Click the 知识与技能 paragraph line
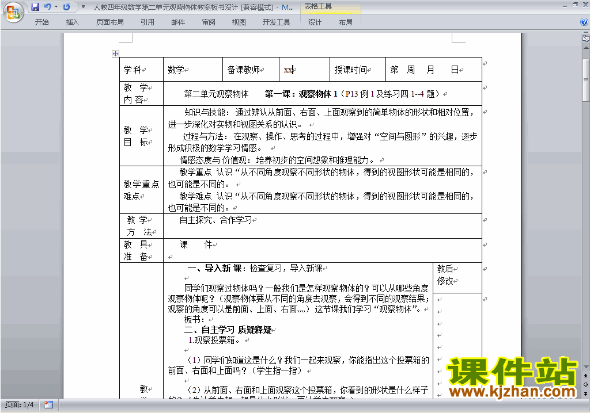Image resolution: width=590 pixels, height=413 pixels. (329, 112)
